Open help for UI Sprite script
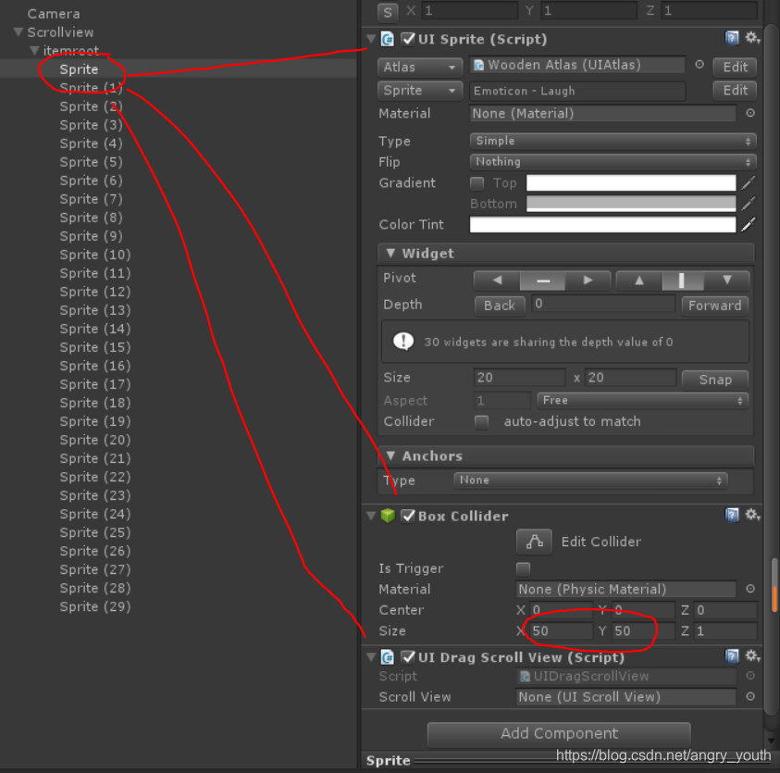Image resolution: width=780 pixels, height=773 pixels. [732, 38]
